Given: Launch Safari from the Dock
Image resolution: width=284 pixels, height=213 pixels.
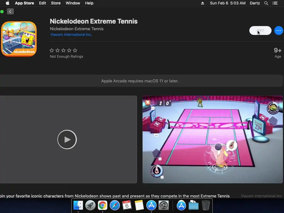Looking at the screenshot, I should [115, 205].
